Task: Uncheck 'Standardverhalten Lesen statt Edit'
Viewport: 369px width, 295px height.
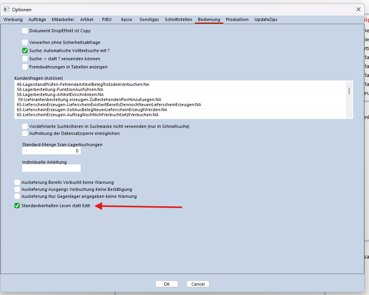Action: pyautogui.click(x=17, y=206)
